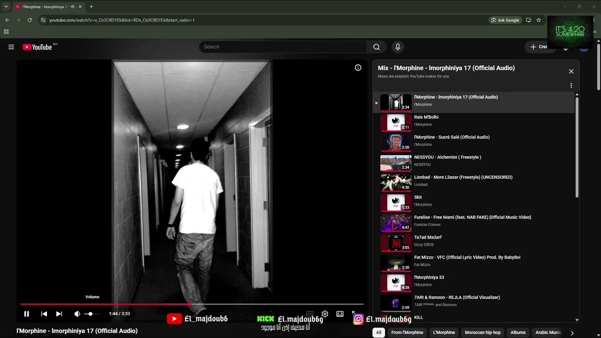The width and height of the screenshot is (601, 338).
Task: Play Rais M'Bolhi from the mix
Action: coord(474,123)
